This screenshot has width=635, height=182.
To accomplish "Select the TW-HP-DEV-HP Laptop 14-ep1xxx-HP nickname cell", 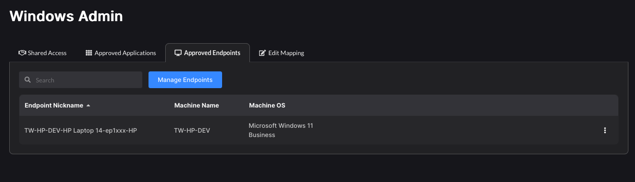I will [81, 130].
